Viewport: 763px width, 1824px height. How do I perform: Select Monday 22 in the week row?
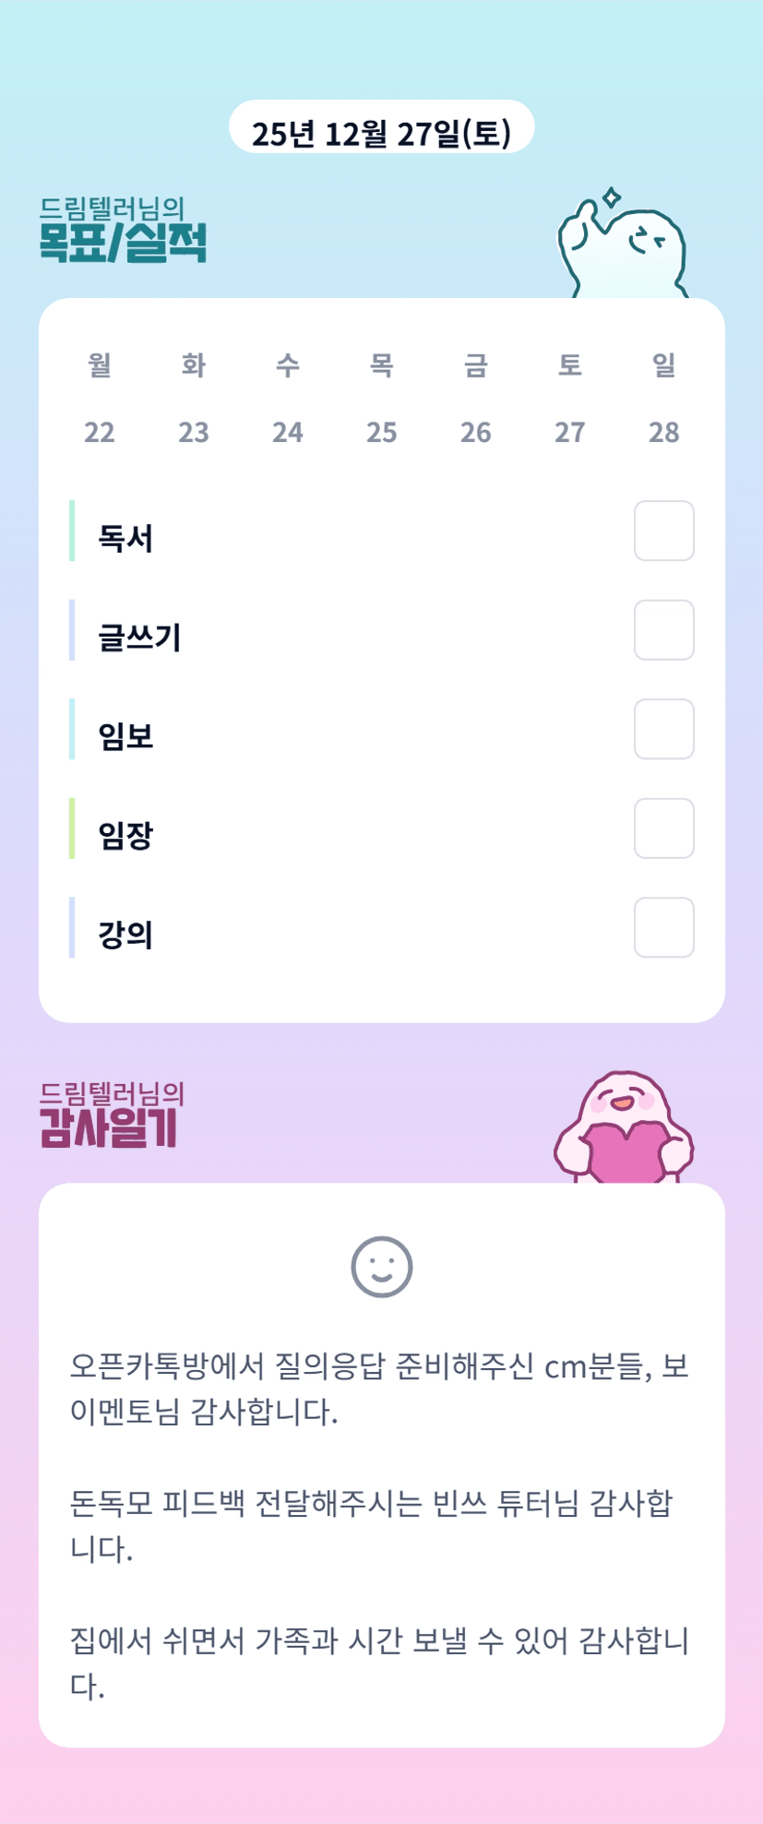[x=100, y=432]
